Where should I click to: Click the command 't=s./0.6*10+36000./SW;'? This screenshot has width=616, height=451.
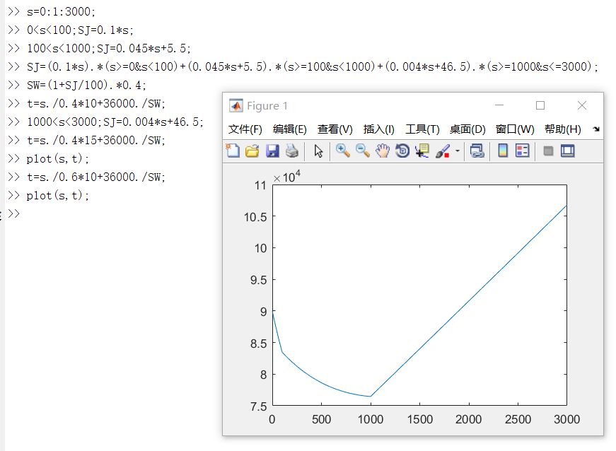95,177
